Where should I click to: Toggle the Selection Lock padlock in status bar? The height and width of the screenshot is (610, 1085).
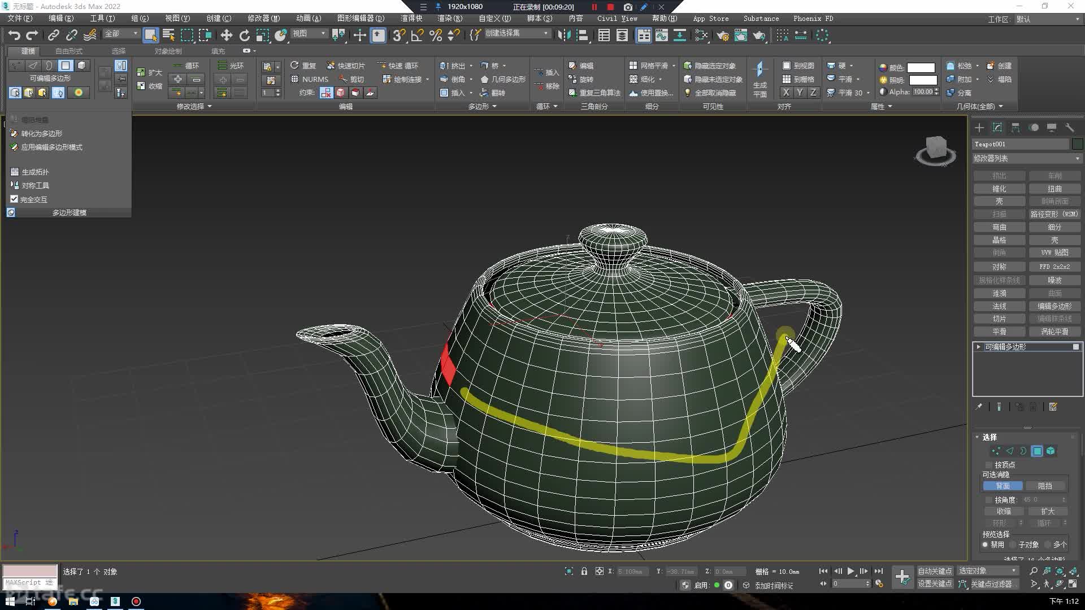click(x=584, y=571)
